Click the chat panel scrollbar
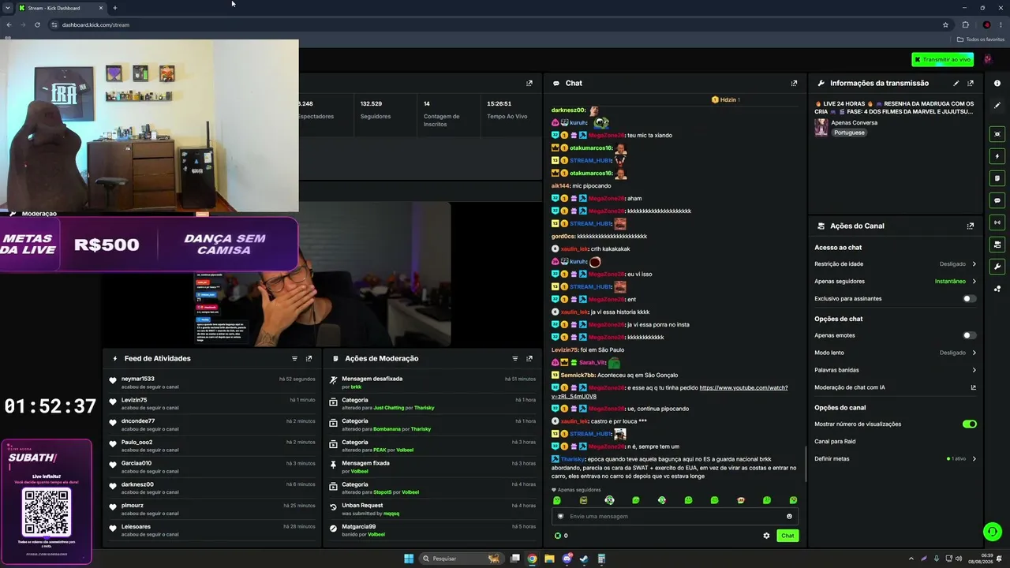1010x568 pixels. coord(805,464)
